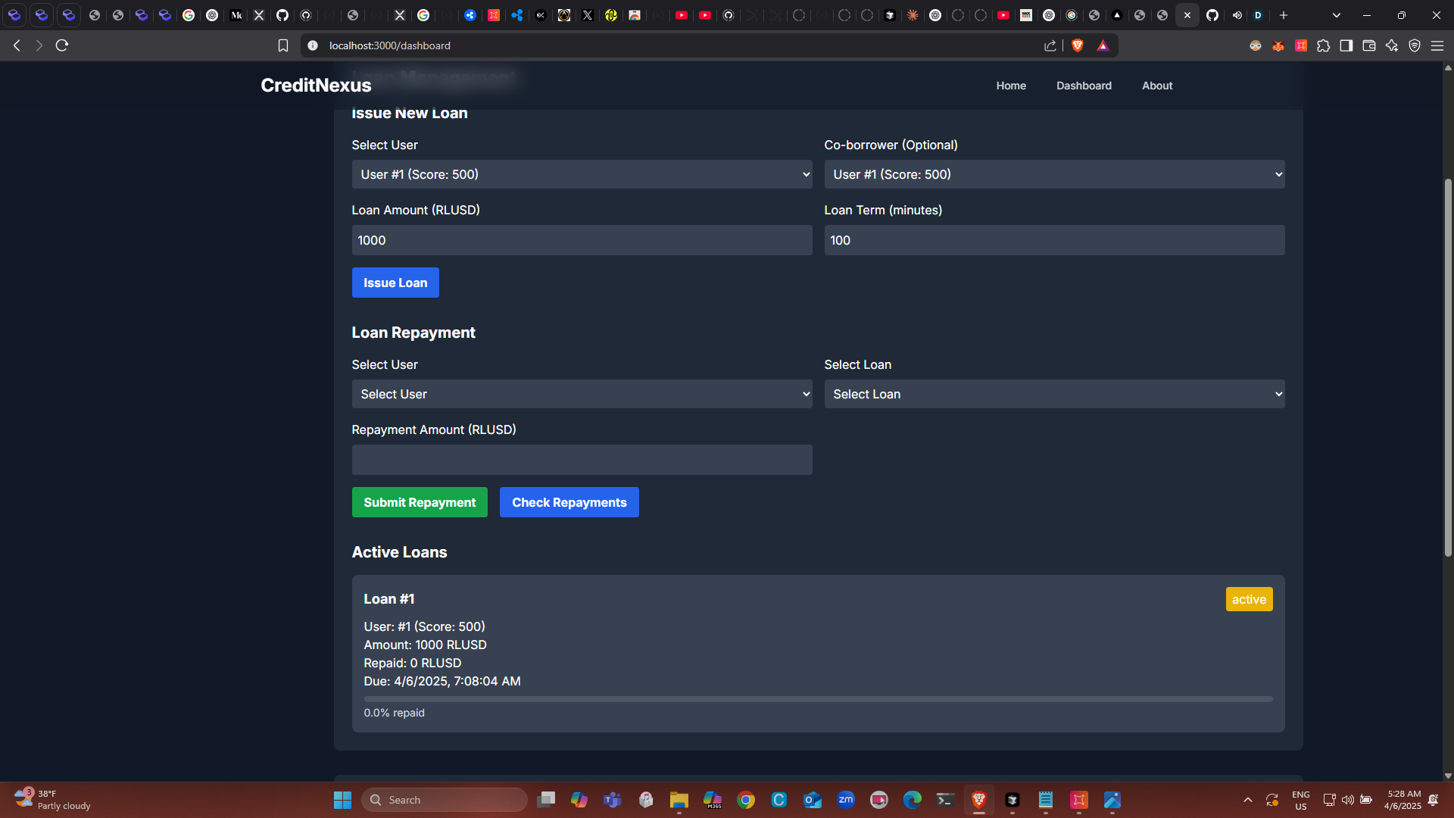Click the share page icon
1454x818 pixels.
(x=1050, y=45)
